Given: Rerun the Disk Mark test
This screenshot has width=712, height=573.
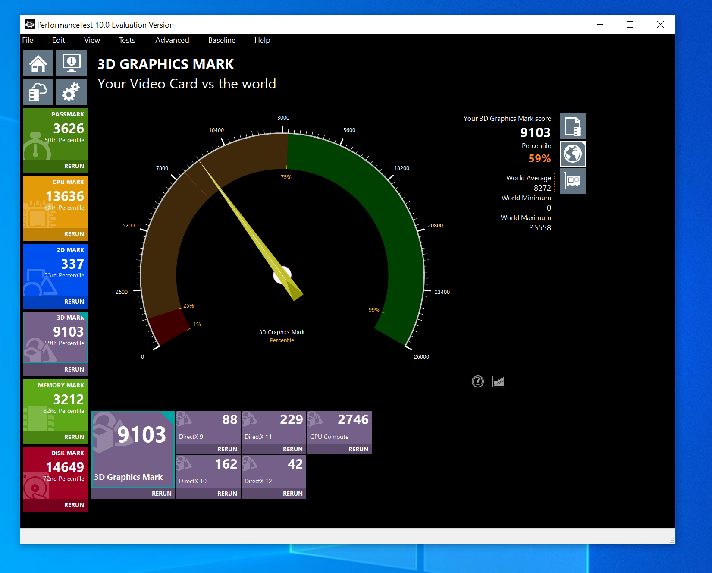Looking at the screenshot, I should [x=74, y=505].
